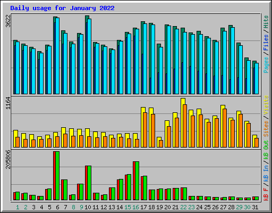Click the 'Files' legend label
This screenshot has height=213, width=272.
click(266, 42)
